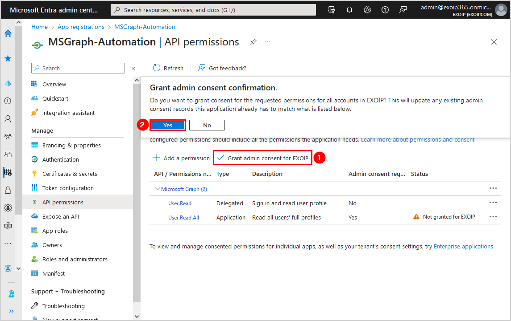Click the User.Read permission link
Viewport: 511px width, 321px height.
click(180, 203)
